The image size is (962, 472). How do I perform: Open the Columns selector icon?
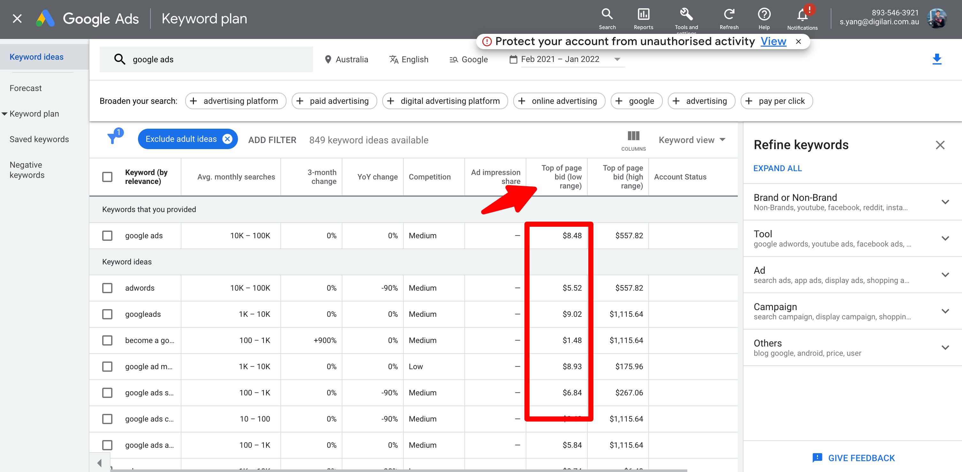(633, 136)
